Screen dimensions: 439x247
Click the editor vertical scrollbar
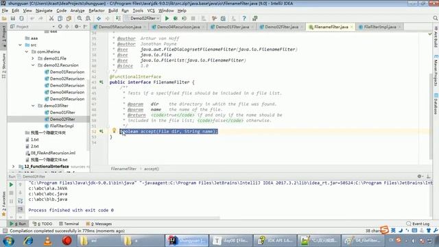click(431, 116)
